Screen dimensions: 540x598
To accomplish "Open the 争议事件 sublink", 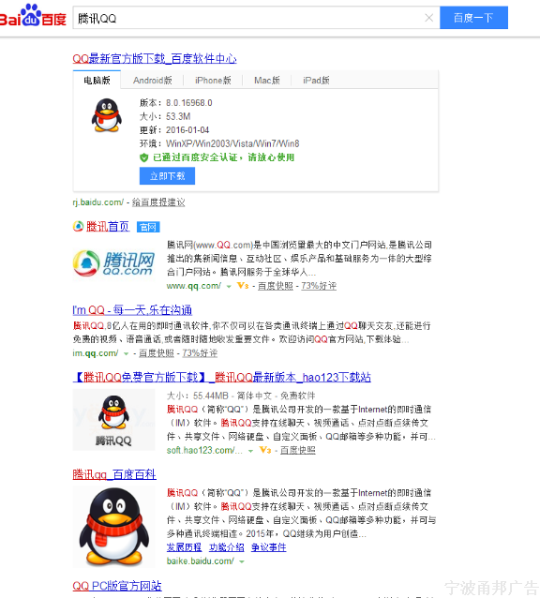I will pyautogui.click(x=268, y=547).
